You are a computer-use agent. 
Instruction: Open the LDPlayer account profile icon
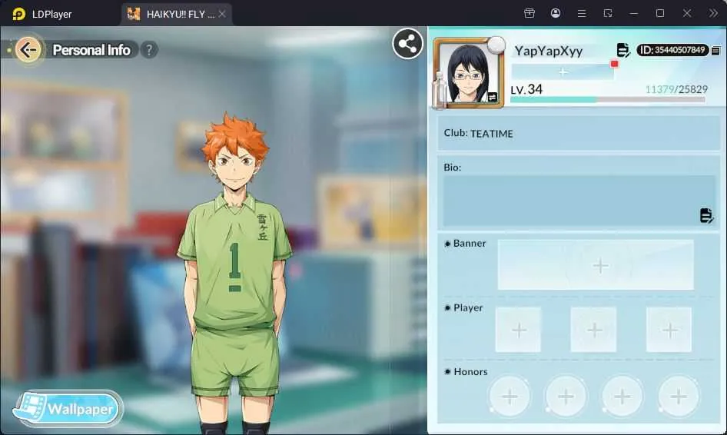(556, 13)
